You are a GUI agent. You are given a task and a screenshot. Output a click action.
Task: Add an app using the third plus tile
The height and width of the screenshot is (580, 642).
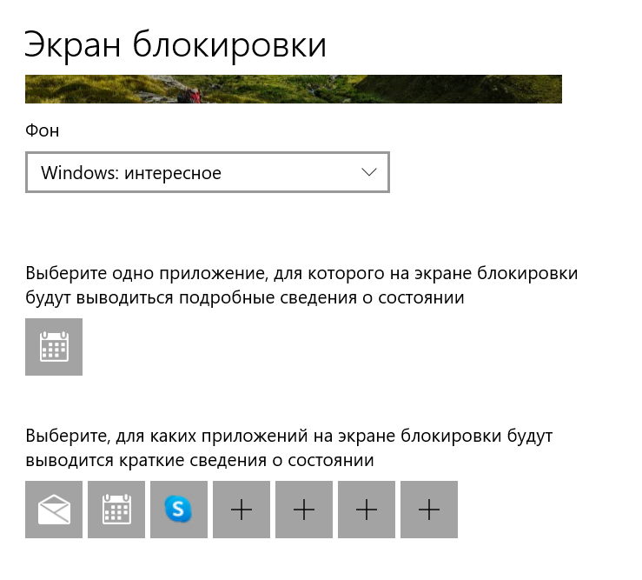[x=367, y=510]
